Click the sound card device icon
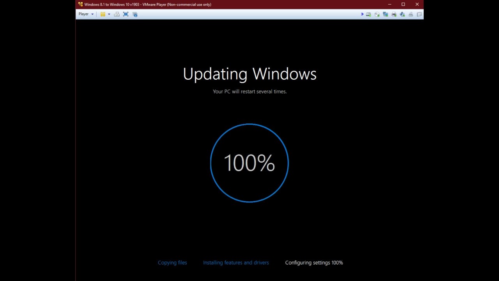The height and width of the screenshot is (281, 499). (x=402, y=14)
